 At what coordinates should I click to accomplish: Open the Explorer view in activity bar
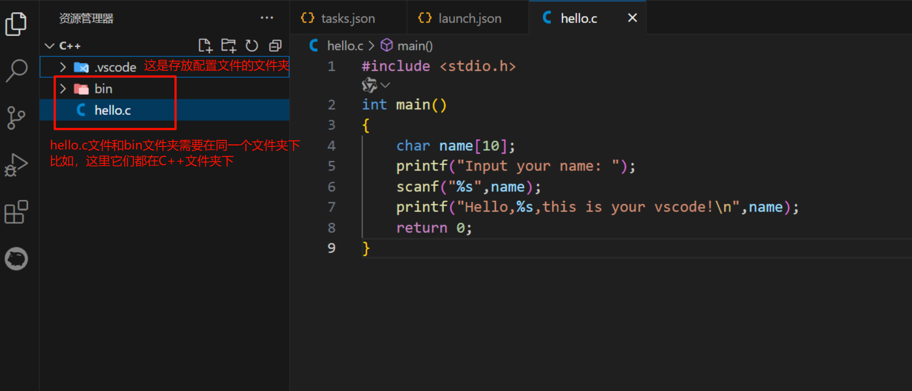pyautogui.click(x=16, y=23)
